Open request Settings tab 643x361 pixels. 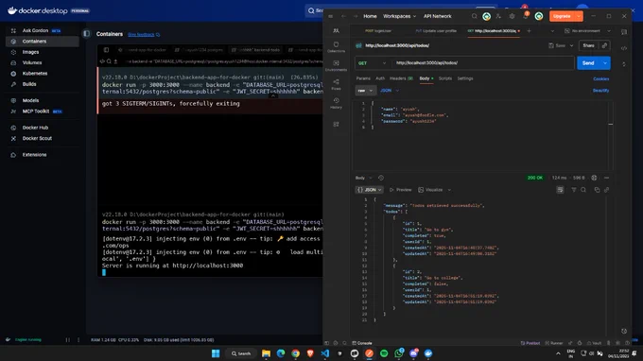(465, 78)
